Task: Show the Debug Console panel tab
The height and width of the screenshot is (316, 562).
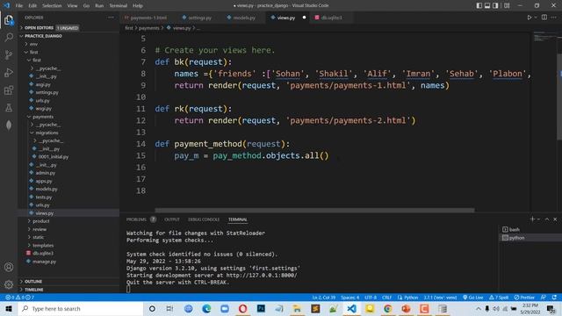Action: (204, 219)
